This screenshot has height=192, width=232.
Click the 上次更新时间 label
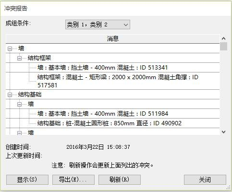pos(24,156)
